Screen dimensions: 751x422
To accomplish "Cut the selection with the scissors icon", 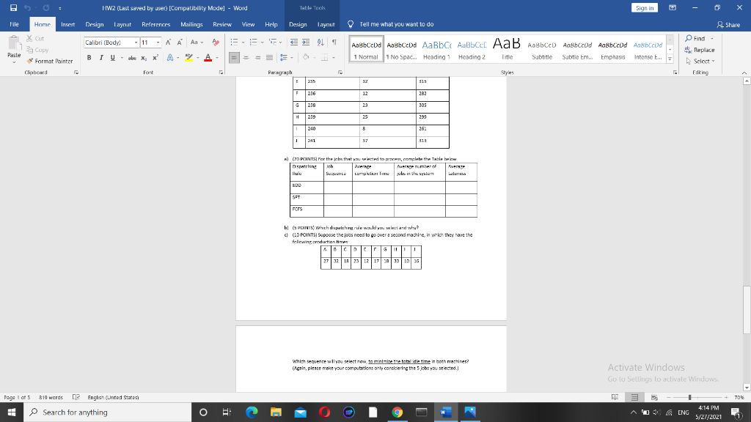I will click(35, 38).
